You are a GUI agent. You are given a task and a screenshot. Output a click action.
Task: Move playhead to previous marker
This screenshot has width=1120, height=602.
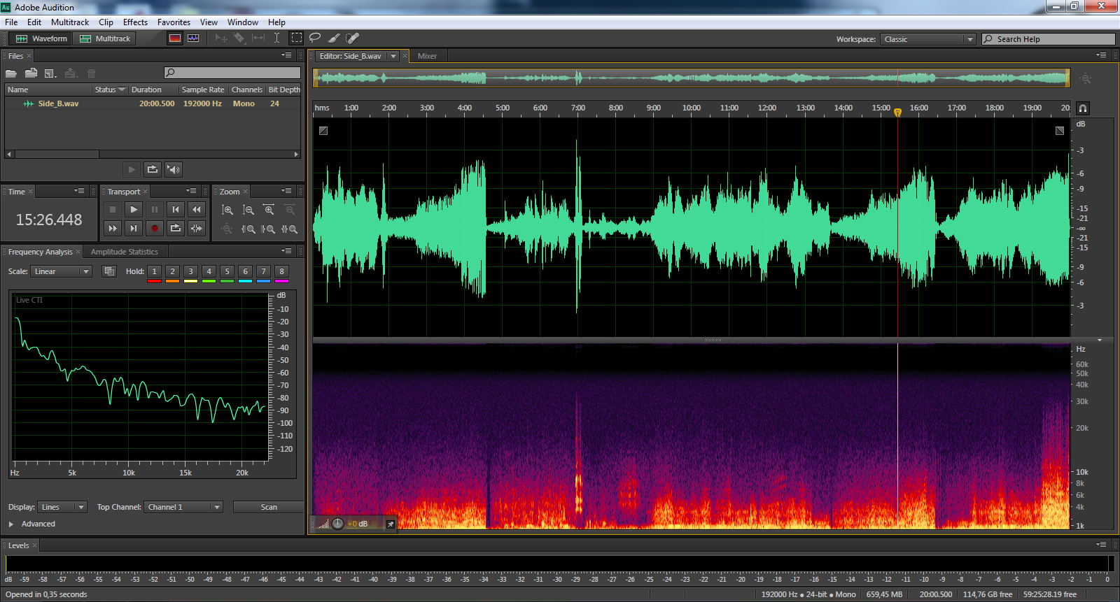[x=176, y=209]
